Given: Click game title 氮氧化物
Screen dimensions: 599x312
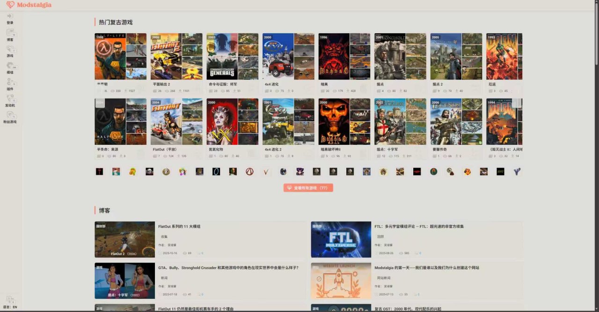Looking at the screenshot, I should pos(216,149).
